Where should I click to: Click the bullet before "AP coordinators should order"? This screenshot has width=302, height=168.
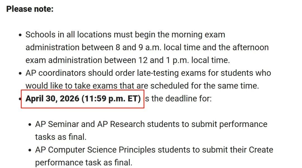[20, 73]
